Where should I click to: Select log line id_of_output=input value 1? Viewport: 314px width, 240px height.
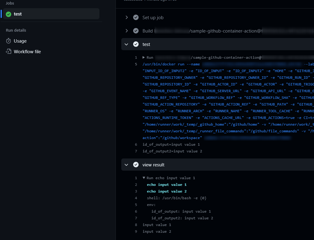pyautogui.click(x=171, y=144)
